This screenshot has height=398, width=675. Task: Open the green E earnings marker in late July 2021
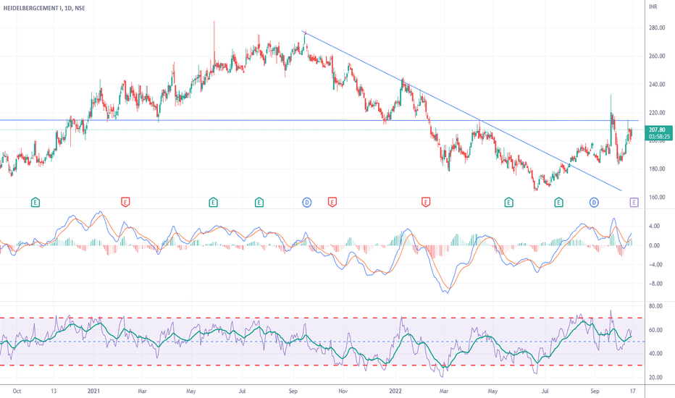259,202
